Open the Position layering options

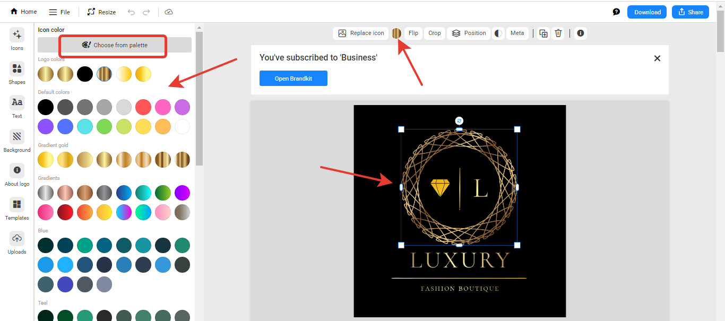click(x=469, y=33)
